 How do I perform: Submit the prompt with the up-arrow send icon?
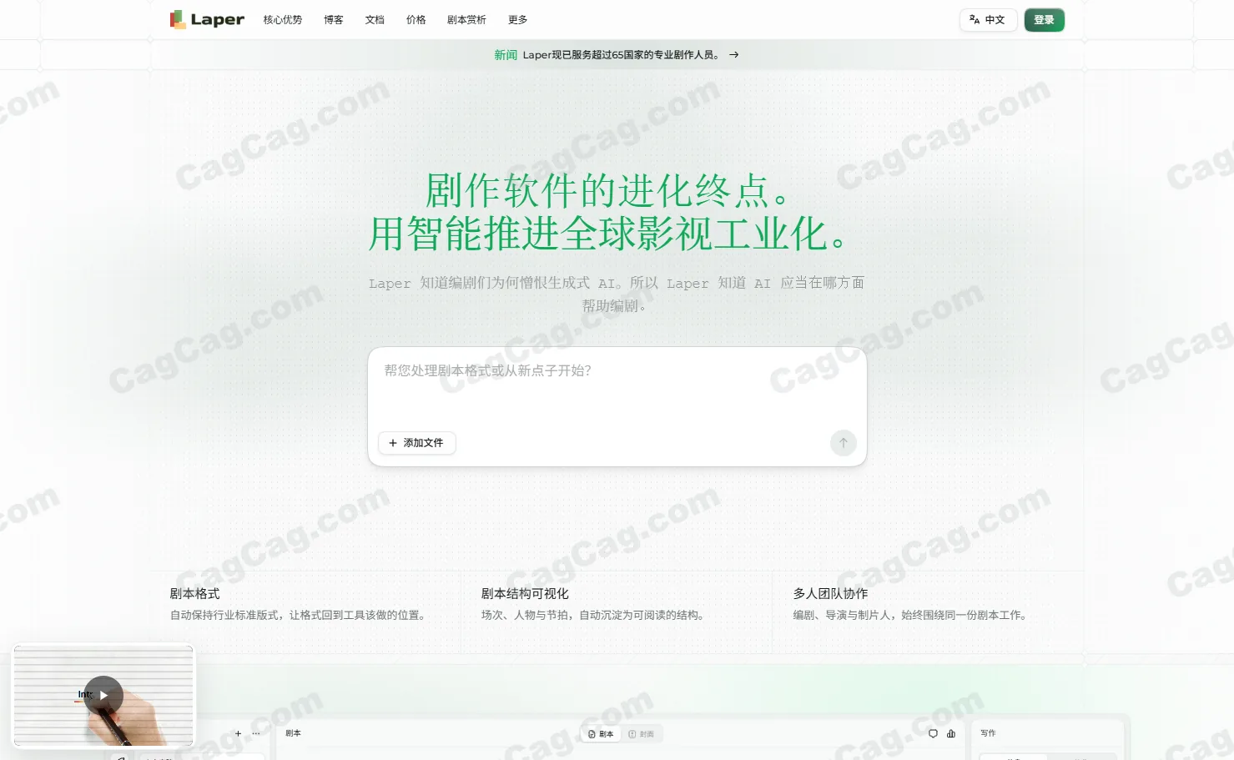pos(844,443)
